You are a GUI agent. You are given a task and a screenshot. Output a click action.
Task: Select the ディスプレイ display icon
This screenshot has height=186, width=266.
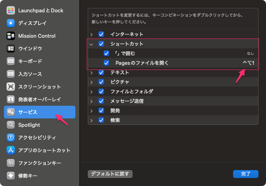click(11, 23)
